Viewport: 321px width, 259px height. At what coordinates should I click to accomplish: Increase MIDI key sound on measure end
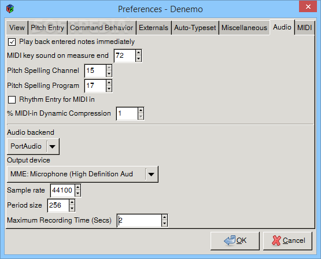(138, 53)
